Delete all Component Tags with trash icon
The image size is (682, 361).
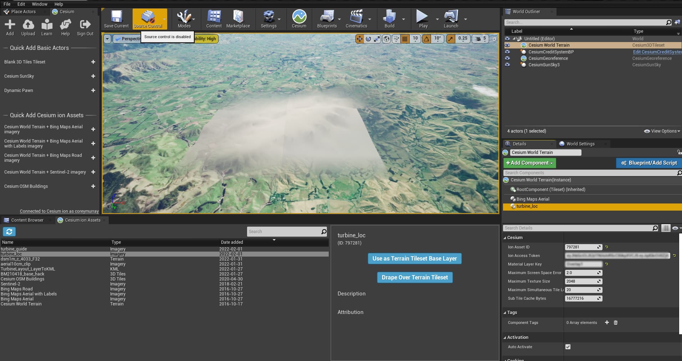615,323
